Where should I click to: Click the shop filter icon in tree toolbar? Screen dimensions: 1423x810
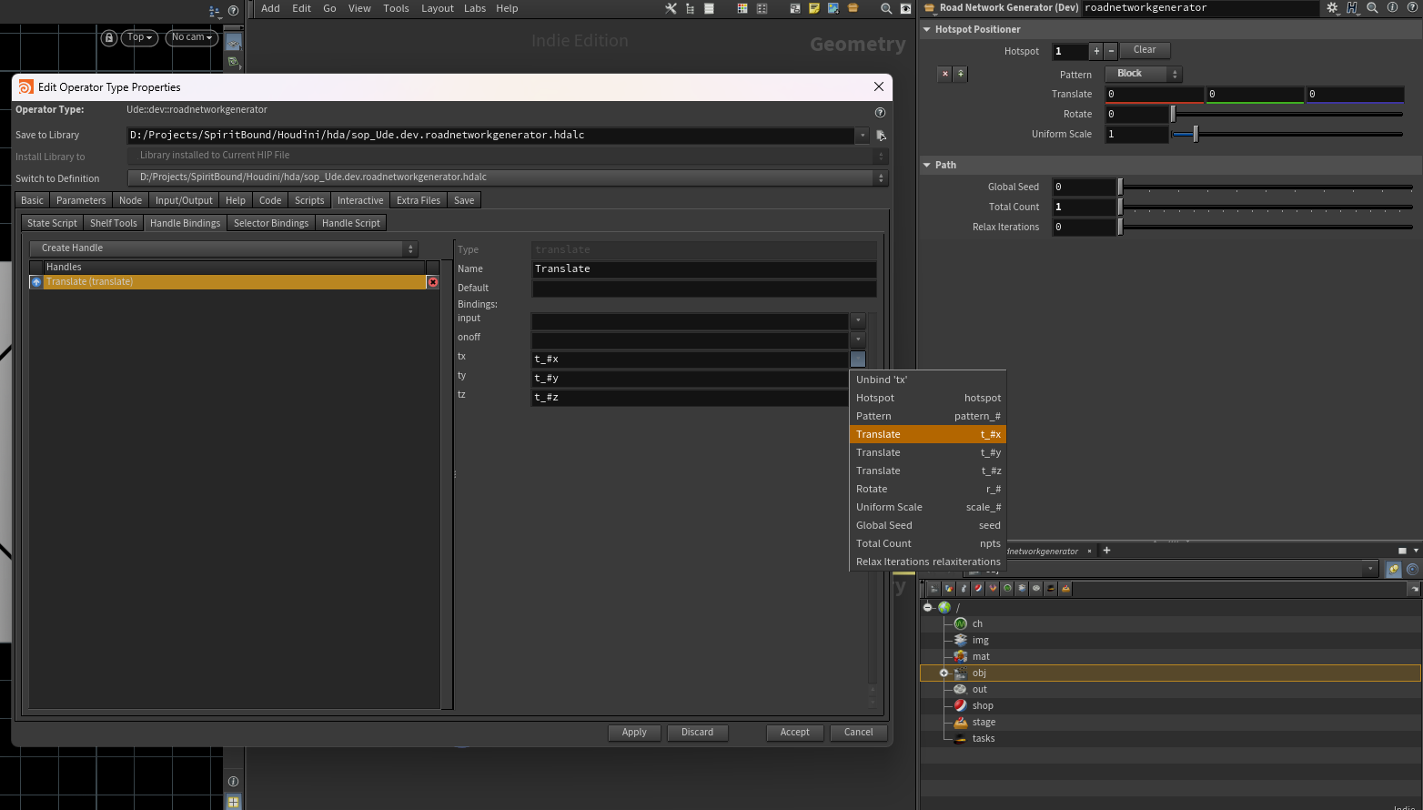tap(978, 588)
